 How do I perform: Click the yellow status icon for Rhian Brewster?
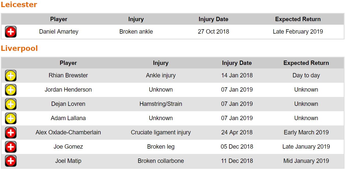tap(11, 76)
